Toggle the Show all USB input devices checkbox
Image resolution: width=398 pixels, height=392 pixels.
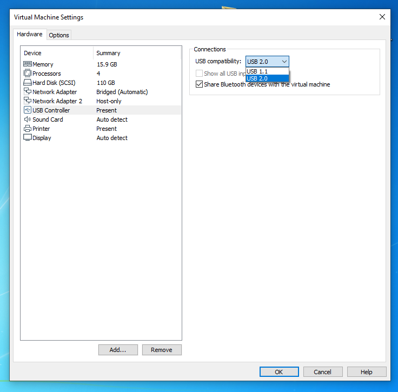coord(199,74)
